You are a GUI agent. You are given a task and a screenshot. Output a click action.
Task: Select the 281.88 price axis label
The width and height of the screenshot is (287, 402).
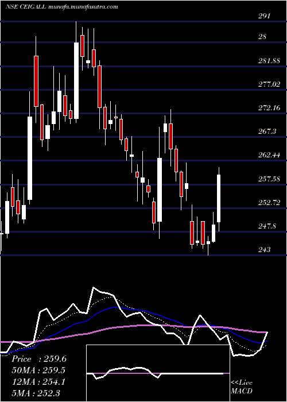269,61
